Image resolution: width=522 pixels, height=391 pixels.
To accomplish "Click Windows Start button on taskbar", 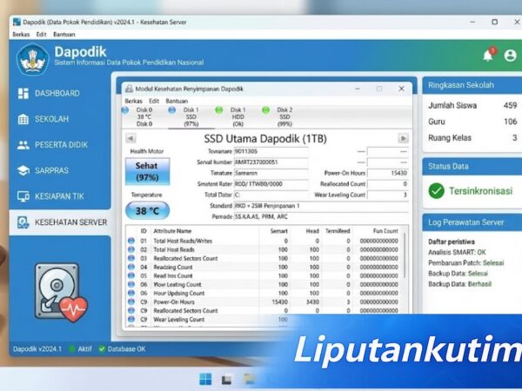I will [x=205, y=379].
